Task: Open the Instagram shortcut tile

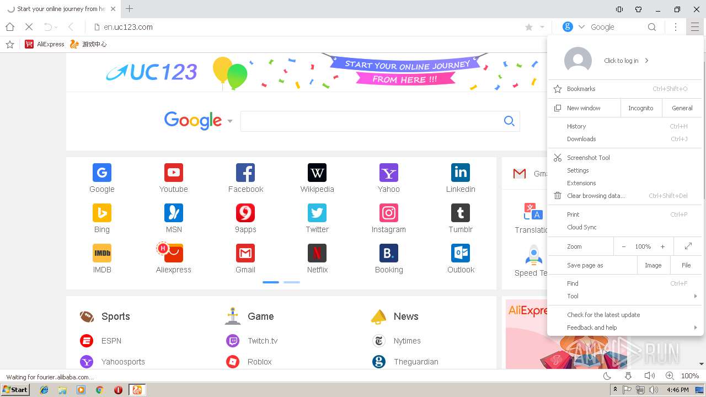Action: click(x=389, y=218)
